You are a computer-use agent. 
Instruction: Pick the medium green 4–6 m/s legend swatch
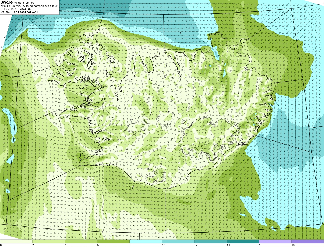[x=81, y=242]
